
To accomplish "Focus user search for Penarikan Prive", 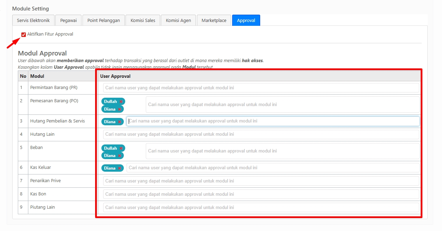I will [261, 181].
